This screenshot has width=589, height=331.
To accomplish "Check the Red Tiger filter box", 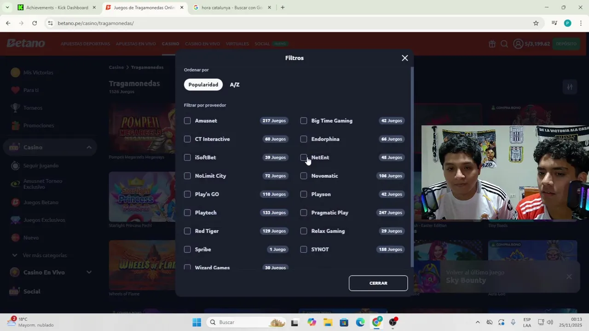I will coord(187,231).
